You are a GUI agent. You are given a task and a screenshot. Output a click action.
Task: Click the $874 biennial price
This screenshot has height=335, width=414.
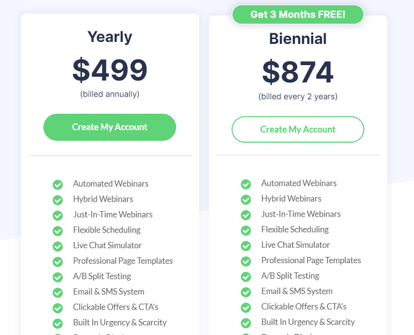click(x=298, y=72)
